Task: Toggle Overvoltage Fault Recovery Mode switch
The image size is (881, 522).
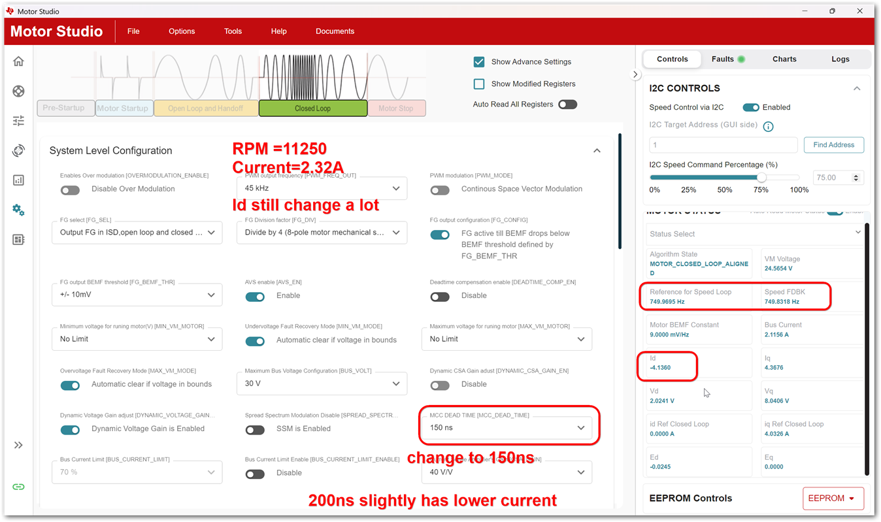Action: coord(70,385)
